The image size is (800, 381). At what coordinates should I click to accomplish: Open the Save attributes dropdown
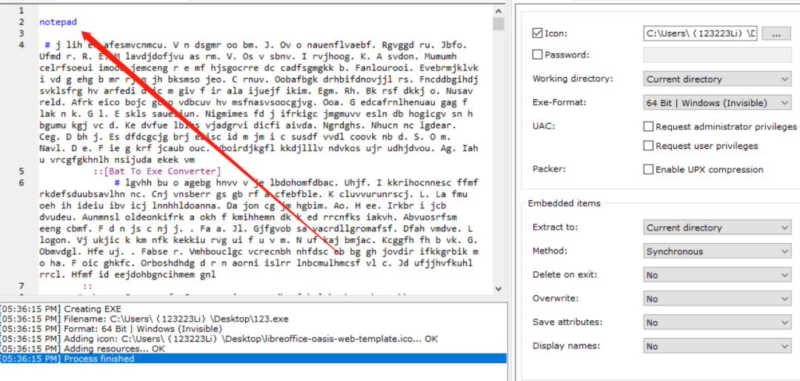(717, 322)
